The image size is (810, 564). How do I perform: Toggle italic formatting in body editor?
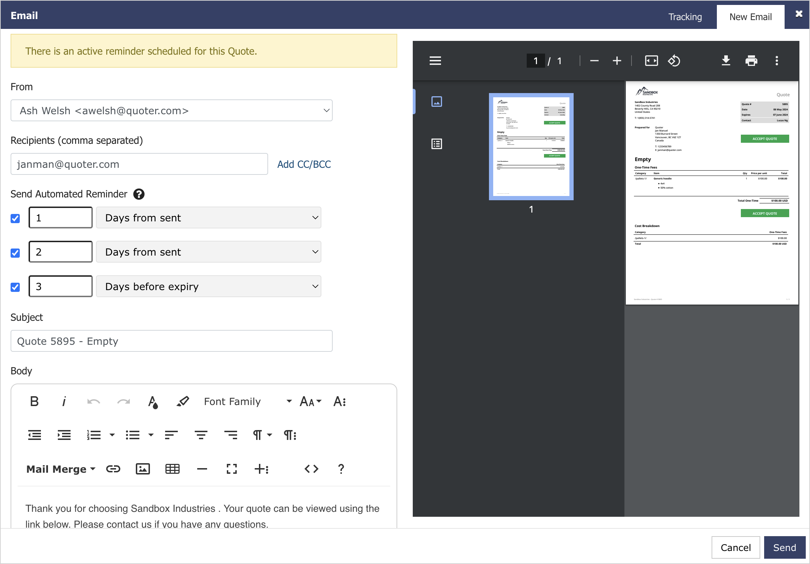click(x=64, y=401)
